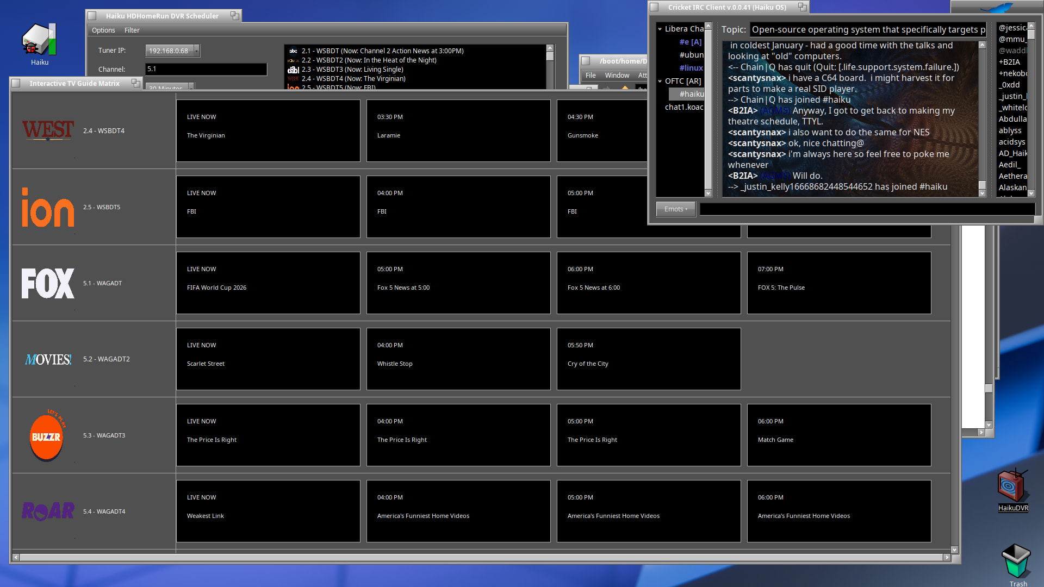The image size is (1044, 587).
Task: Click the IRC user list scroll-down arrow
Action: pos(1031,193)
